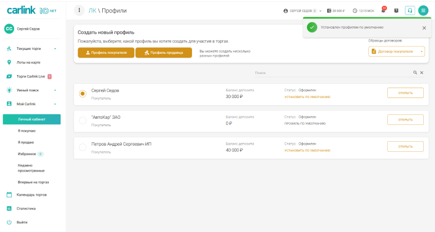The image size is (435, 232).
Task: Open the Договор покупателя dropdown
Action: coord(397,52)
